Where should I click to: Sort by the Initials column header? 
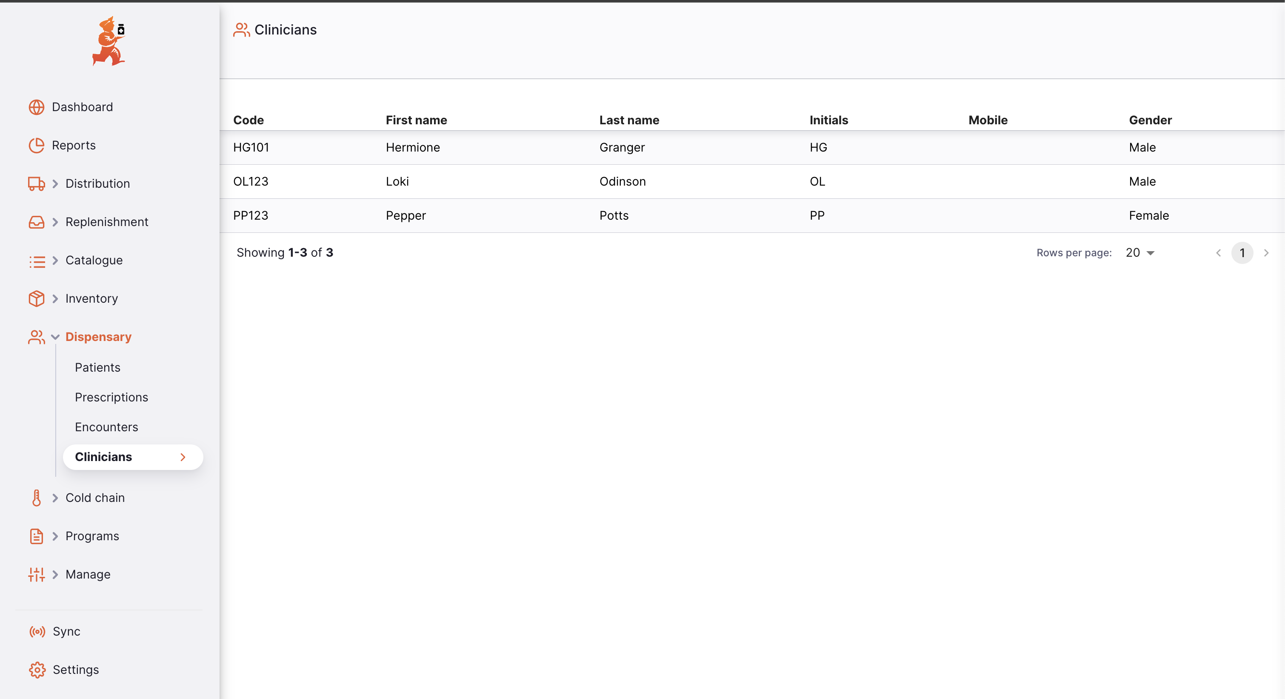(x=828, y=120)
